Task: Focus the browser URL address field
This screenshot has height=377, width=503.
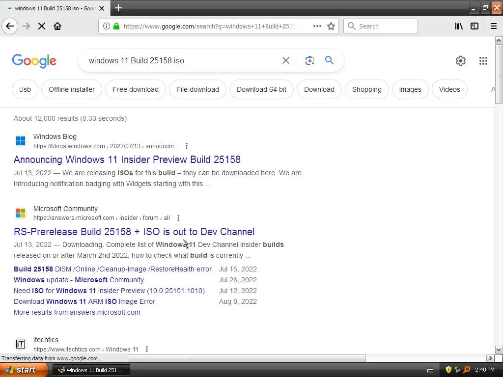Action: [208, 27]
